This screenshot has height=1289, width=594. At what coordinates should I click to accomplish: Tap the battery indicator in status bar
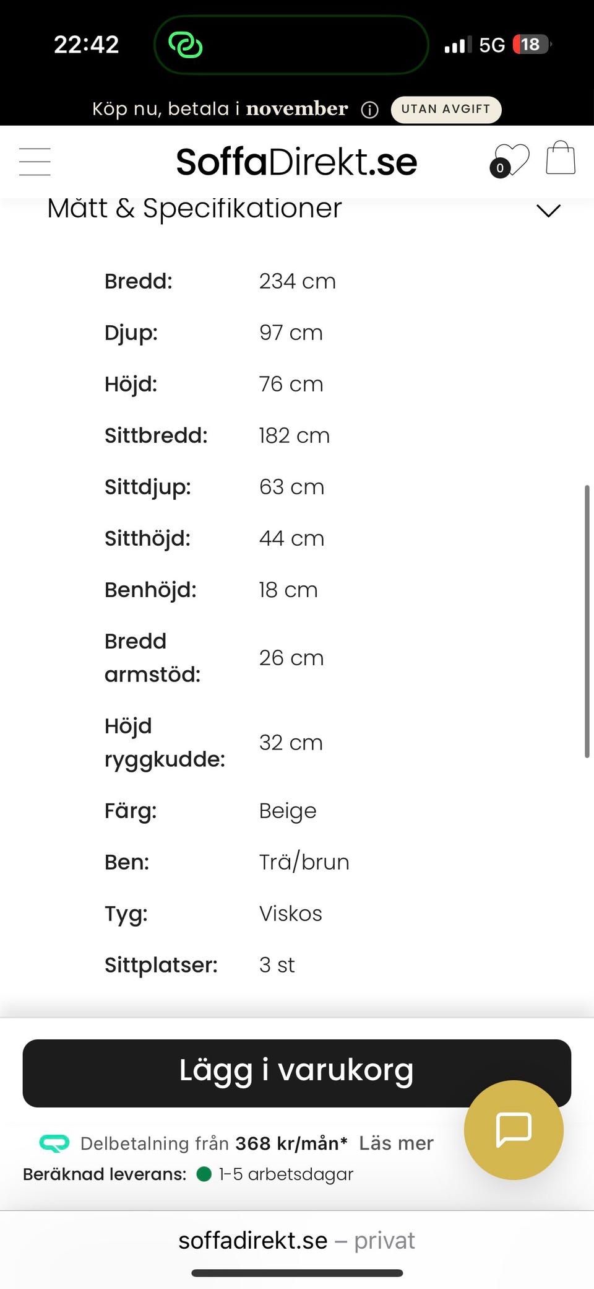532,45
